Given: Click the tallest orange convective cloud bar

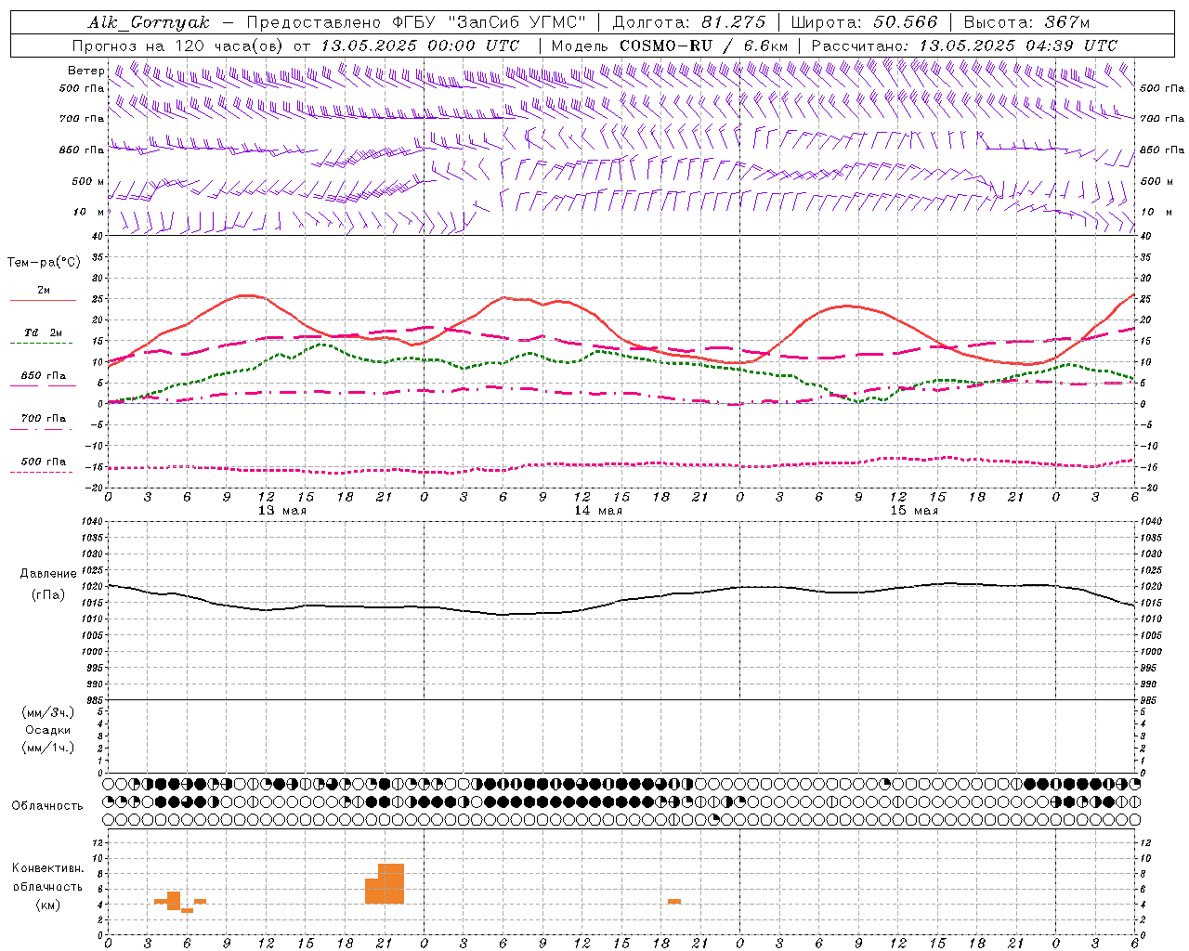Looking at the screenshot, I should pyautogui.click(x=391, y=883).
